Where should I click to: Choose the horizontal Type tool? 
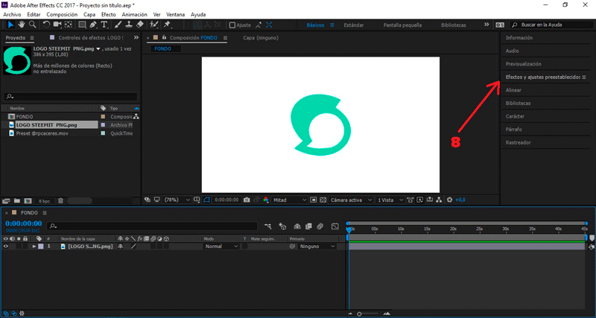pos(104,25)
